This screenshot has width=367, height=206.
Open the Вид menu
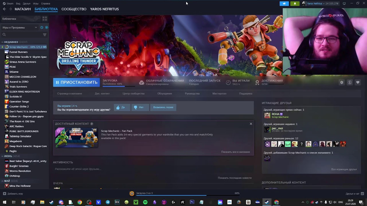tap(18, 3)
